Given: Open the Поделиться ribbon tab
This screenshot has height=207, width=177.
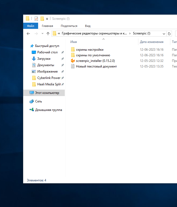Looking at the screenshot, I should coord(69,26).
